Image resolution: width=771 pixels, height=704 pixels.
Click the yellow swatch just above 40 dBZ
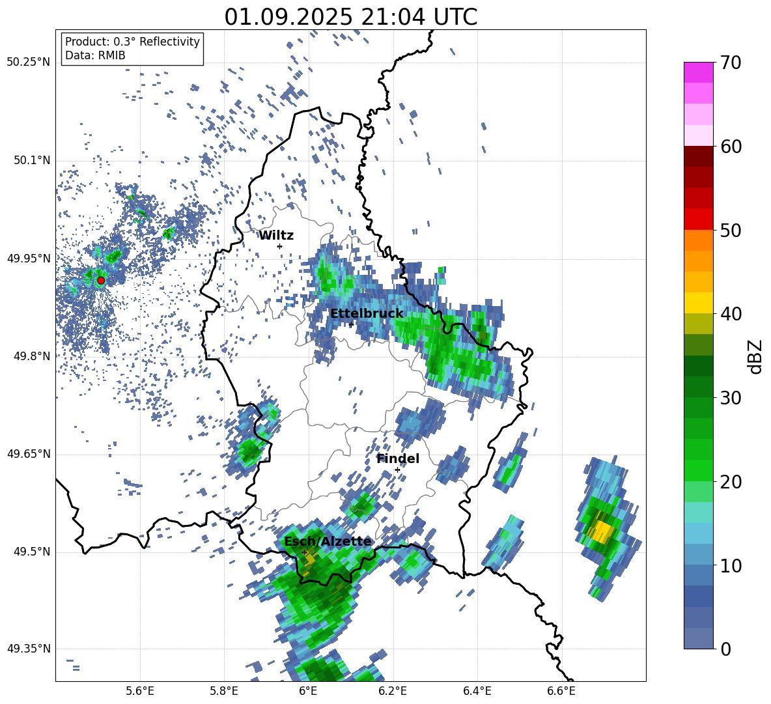(x=698, y=303)
